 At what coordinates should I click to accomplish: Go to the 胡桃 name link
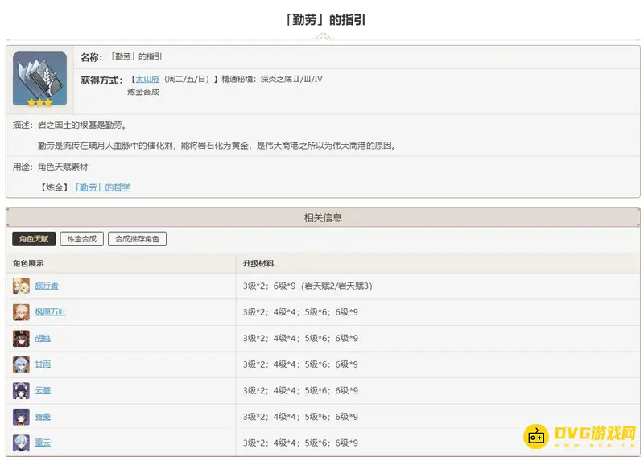pos(43,338)
